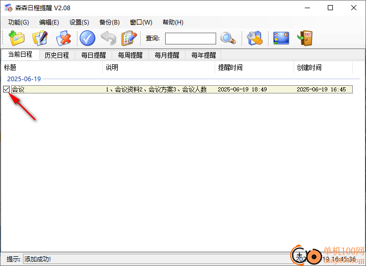Viewport: 366px width, 266px height.
Task: Click description 1、会议资料2、会议方案3、会议人数
Action: (x=156, y=89)
